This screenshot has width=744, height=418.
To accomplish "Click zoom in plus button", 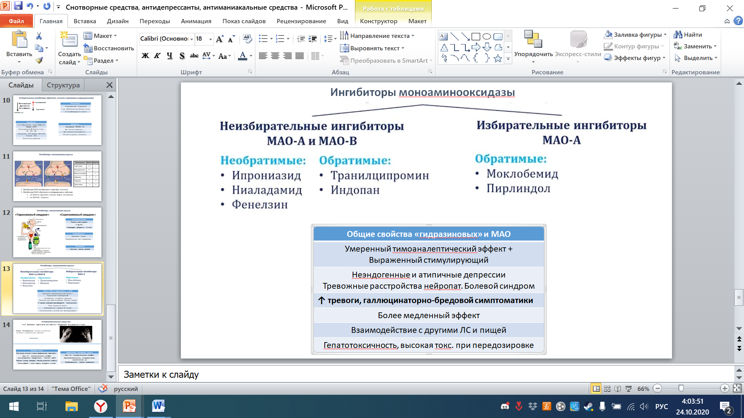I will coord(724,388).
